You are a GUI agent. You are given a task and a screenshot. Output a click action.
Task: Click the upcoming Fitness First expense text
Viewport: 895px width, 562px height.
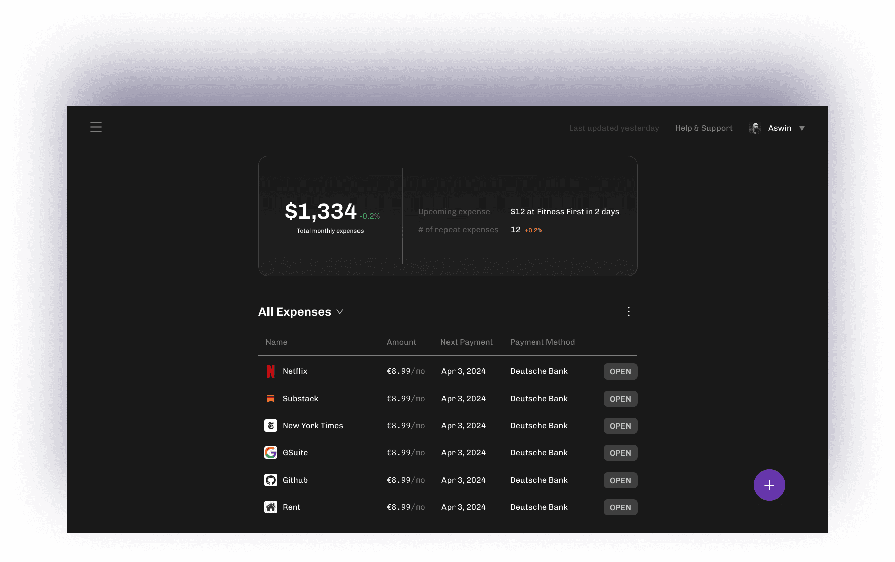coord(564,211)
